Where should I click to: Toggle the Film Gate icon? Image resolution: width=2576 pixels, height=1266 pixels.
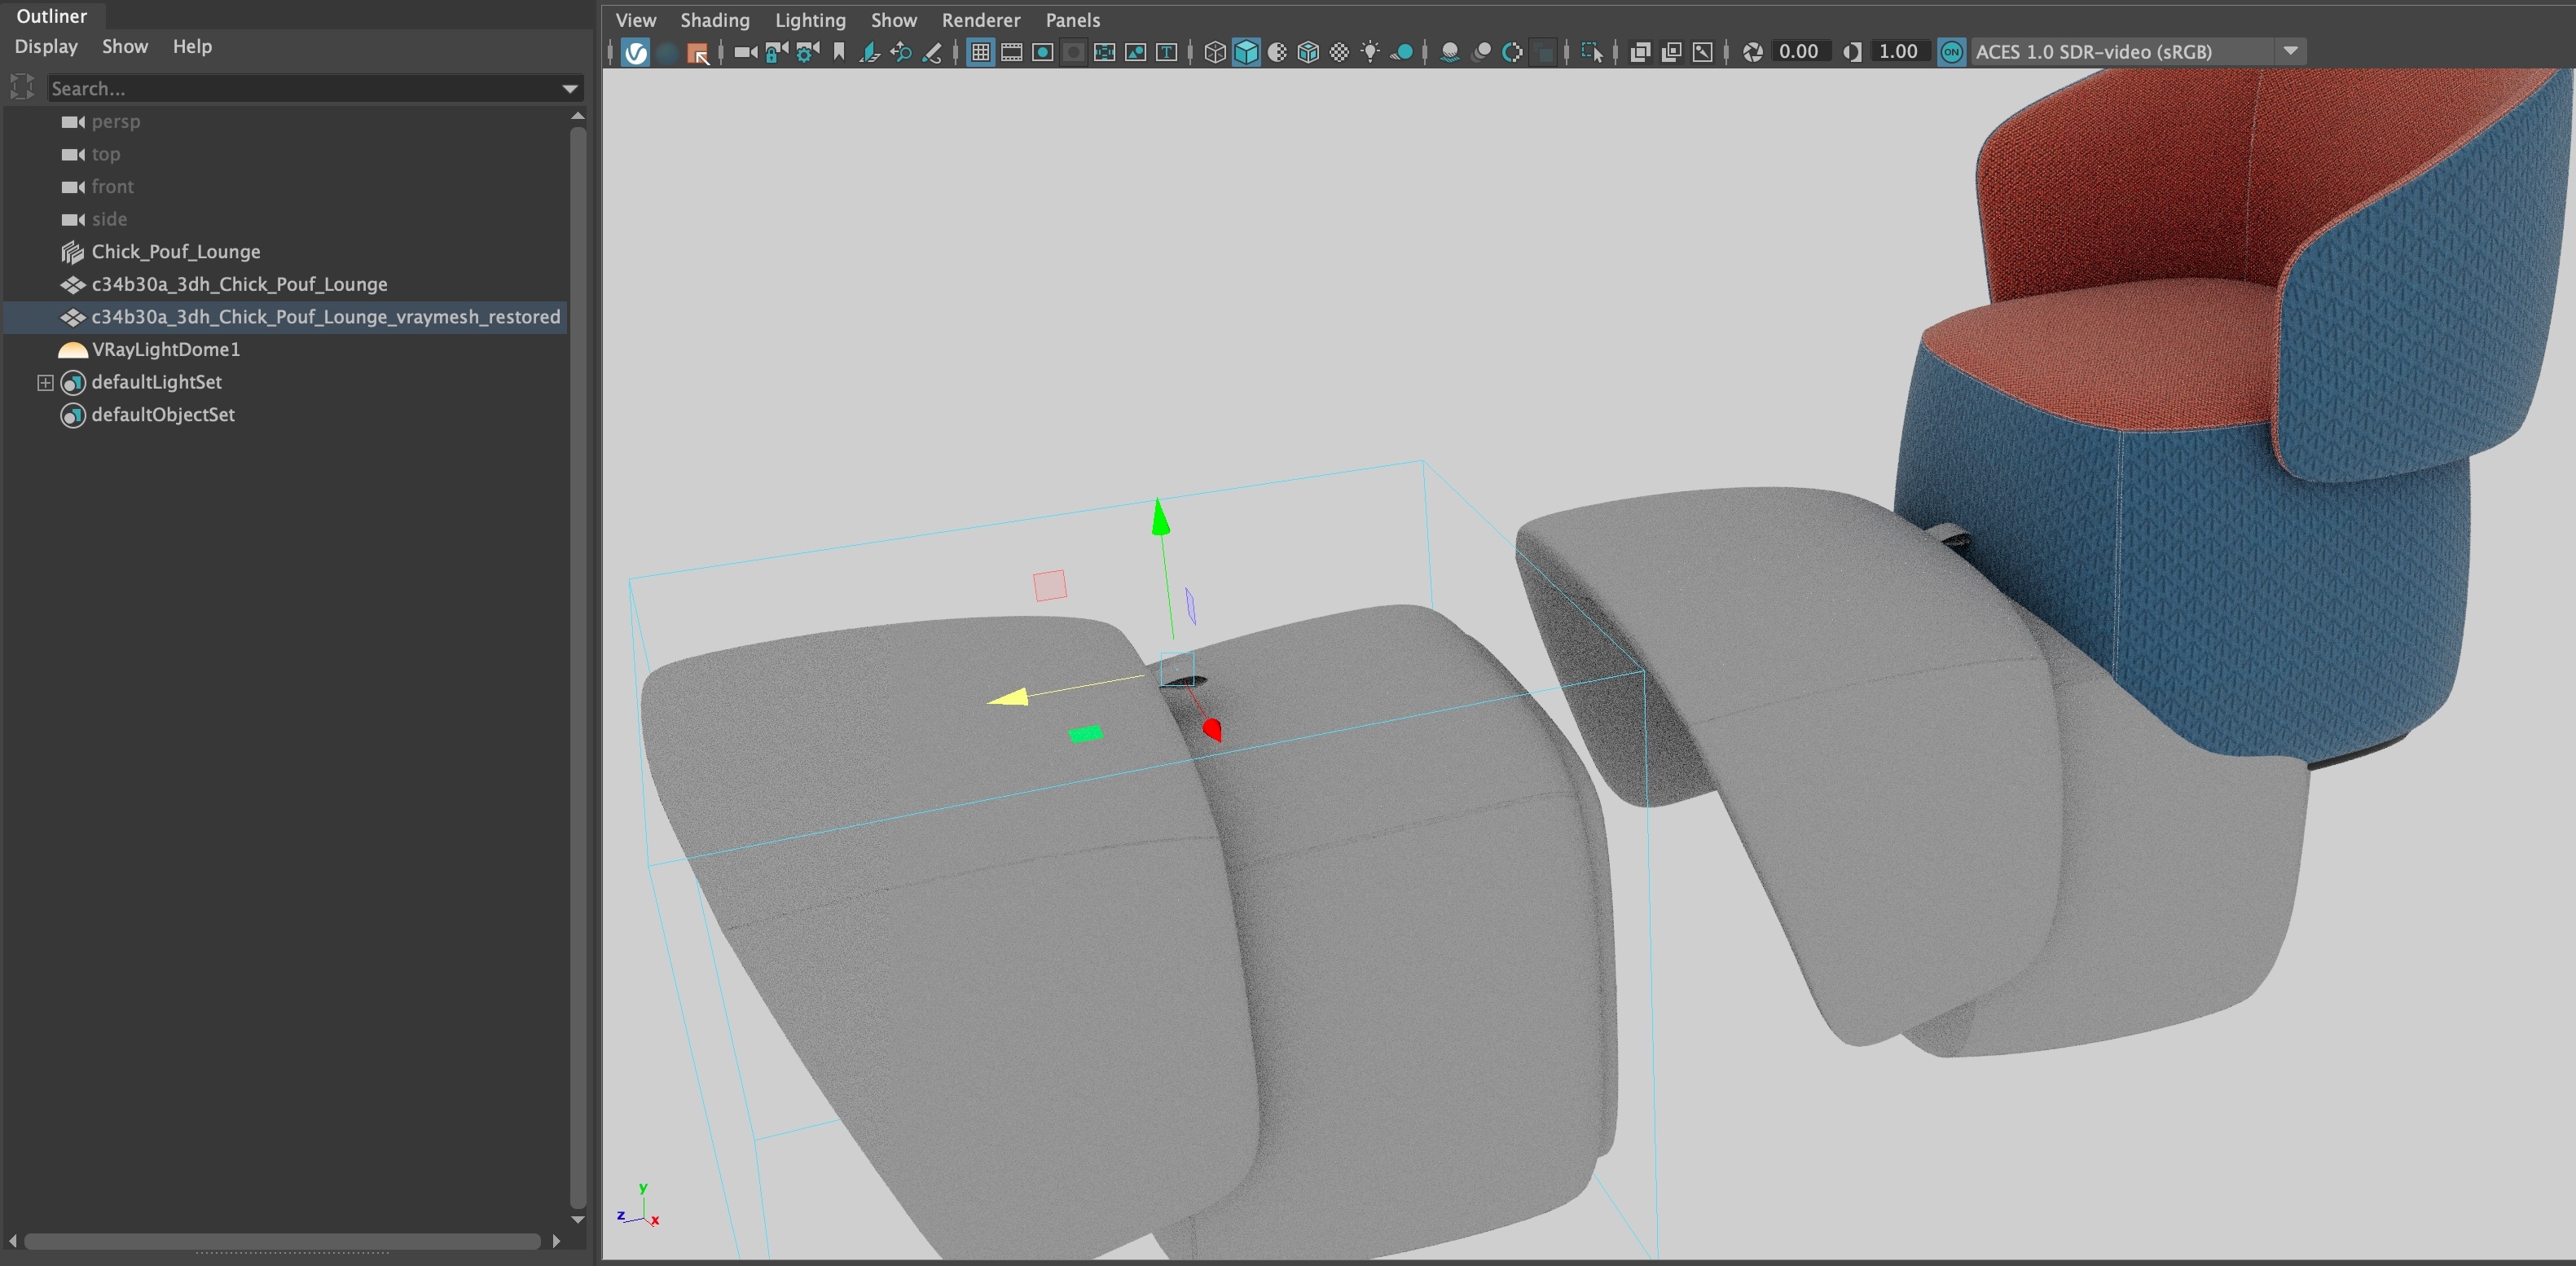1012,52
